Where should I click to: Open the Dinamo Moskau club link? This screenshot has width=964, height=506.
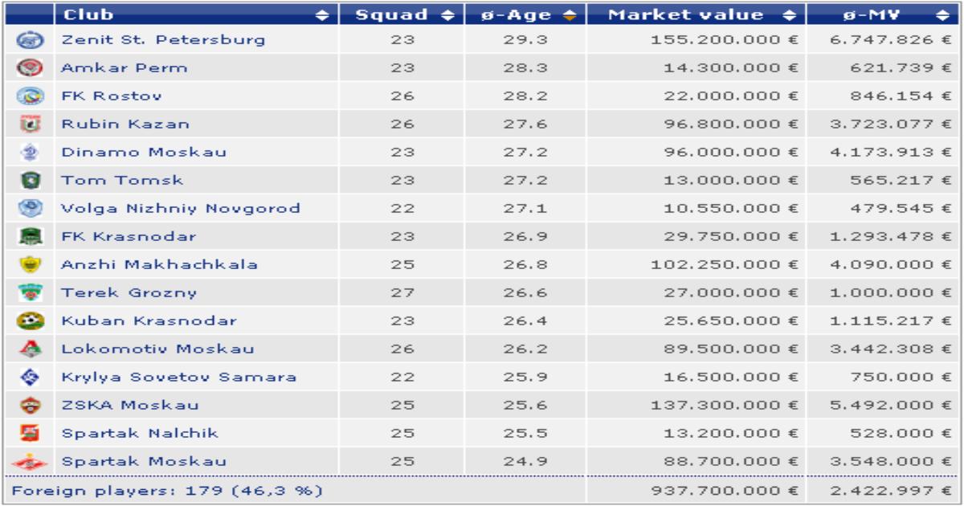pos(144,153)
